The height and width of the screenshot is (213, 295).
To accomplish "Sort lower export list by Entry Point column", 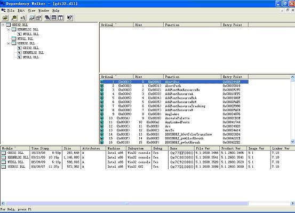I will [235, 77].
